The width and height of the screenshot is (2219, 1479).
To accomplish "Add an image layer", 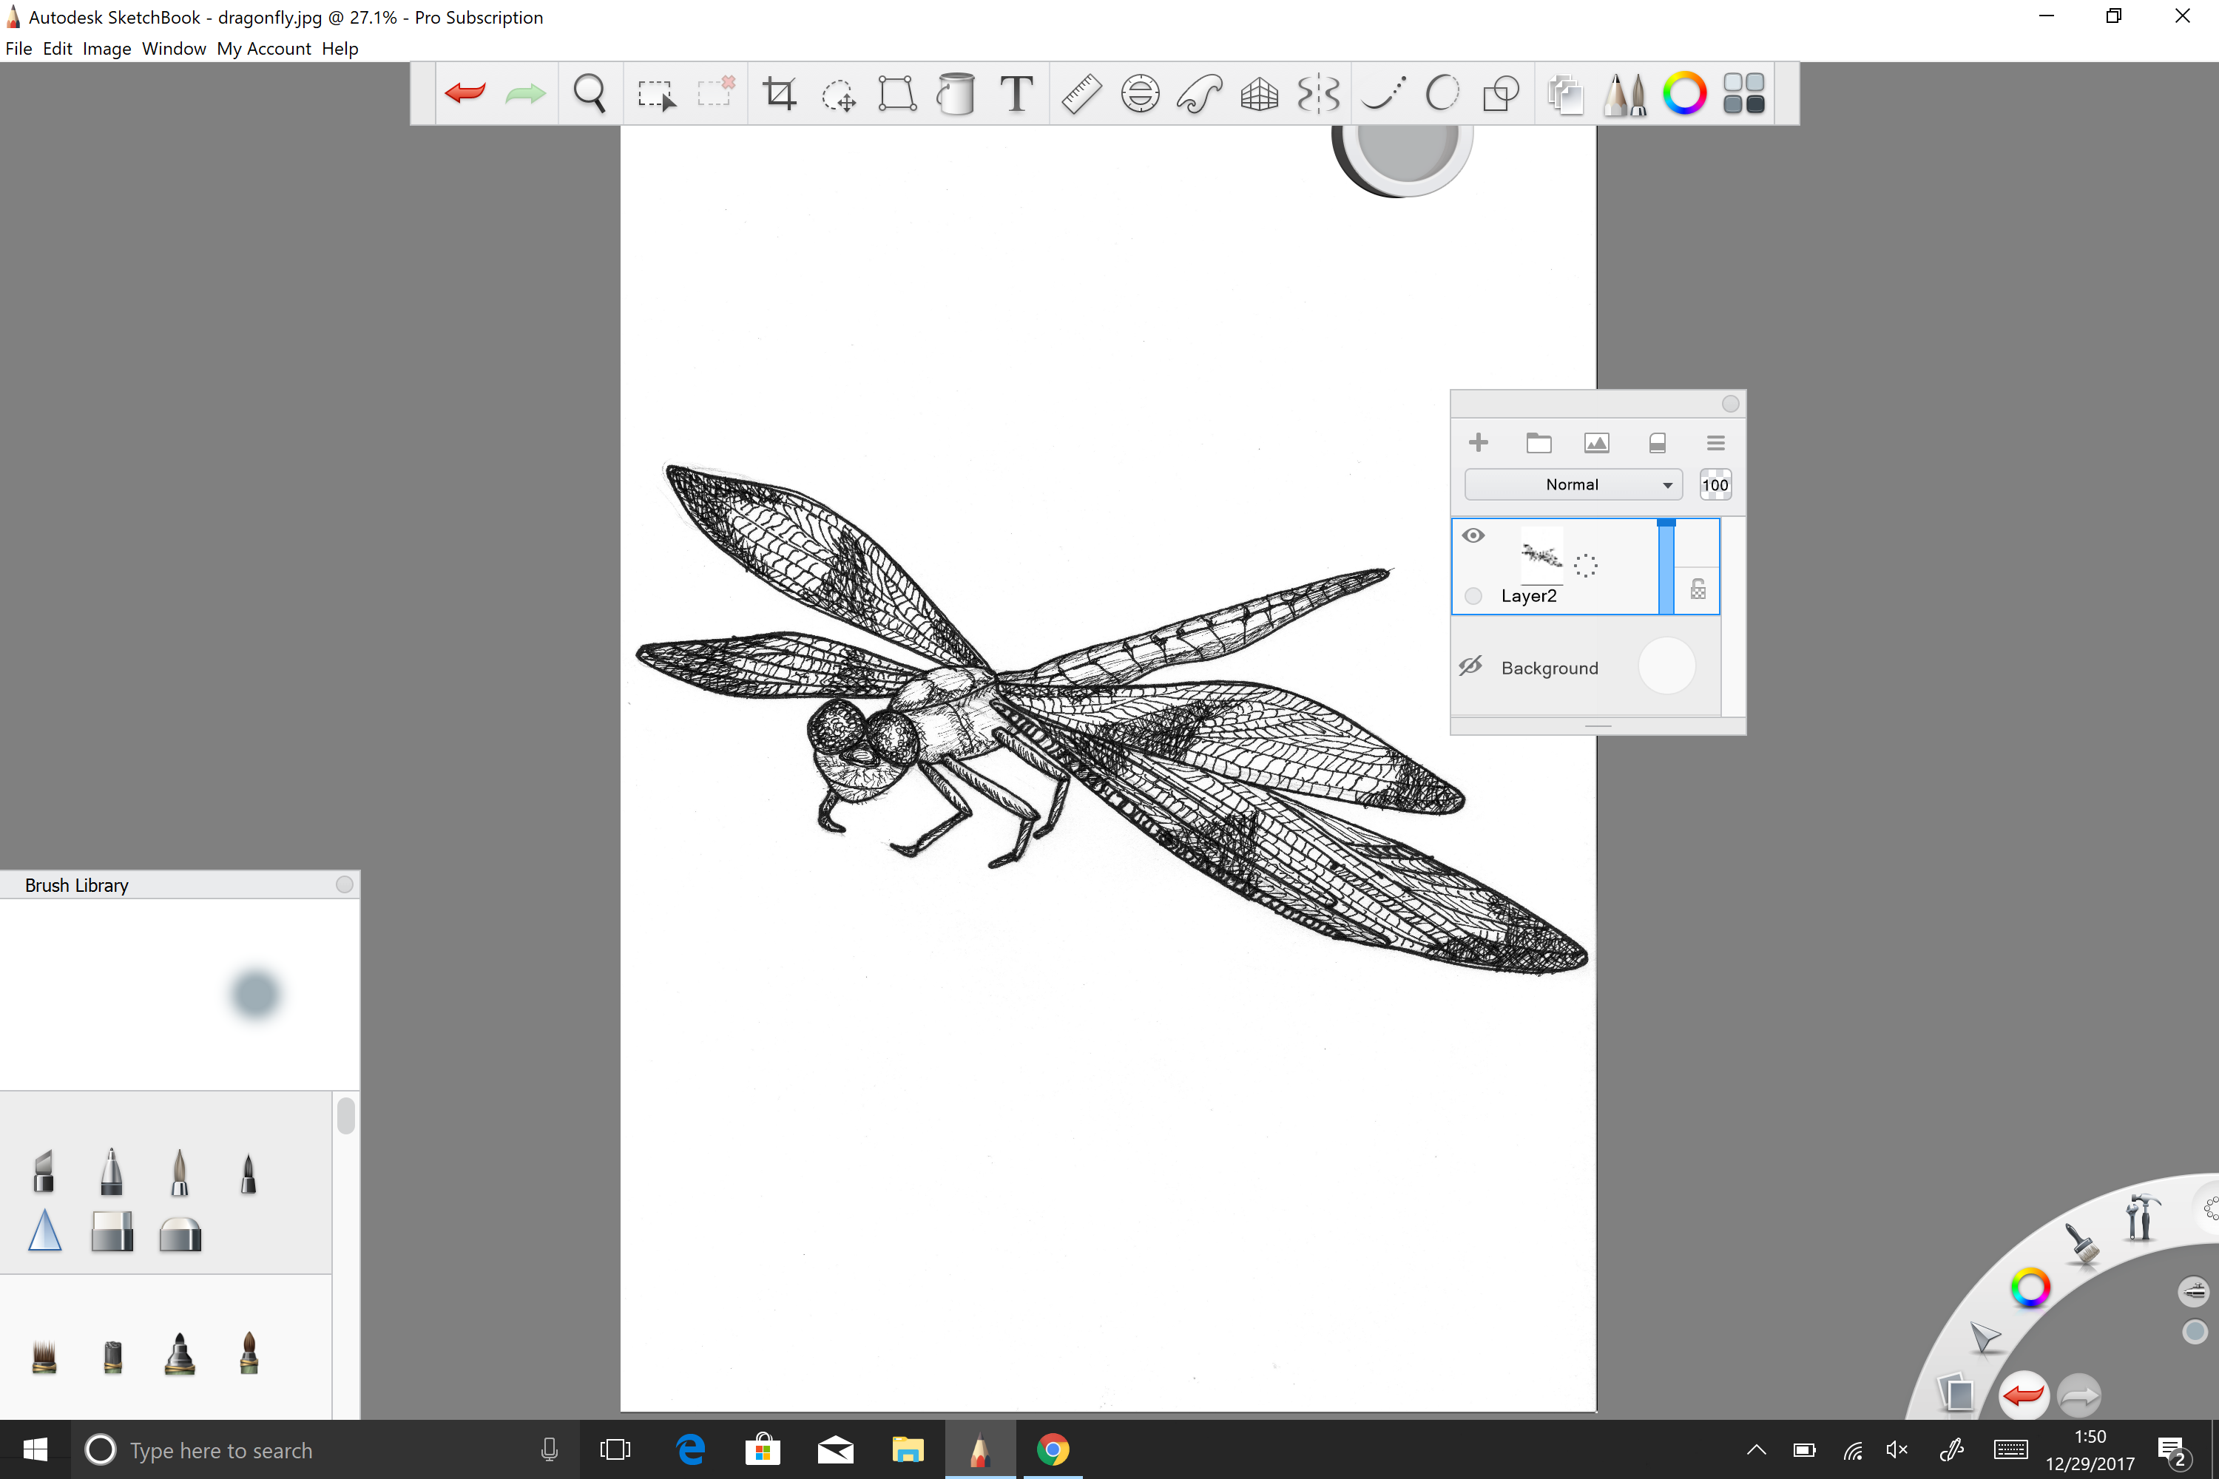I will [x=1596, y=442].
